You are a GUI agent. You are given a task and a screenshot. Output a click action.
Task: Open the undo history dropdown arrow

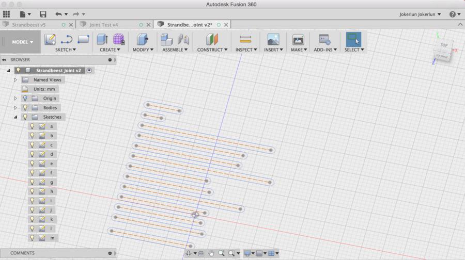(66, 14)
